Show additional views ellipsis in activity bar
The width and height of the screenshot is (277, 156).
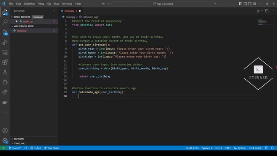[5, 112]
